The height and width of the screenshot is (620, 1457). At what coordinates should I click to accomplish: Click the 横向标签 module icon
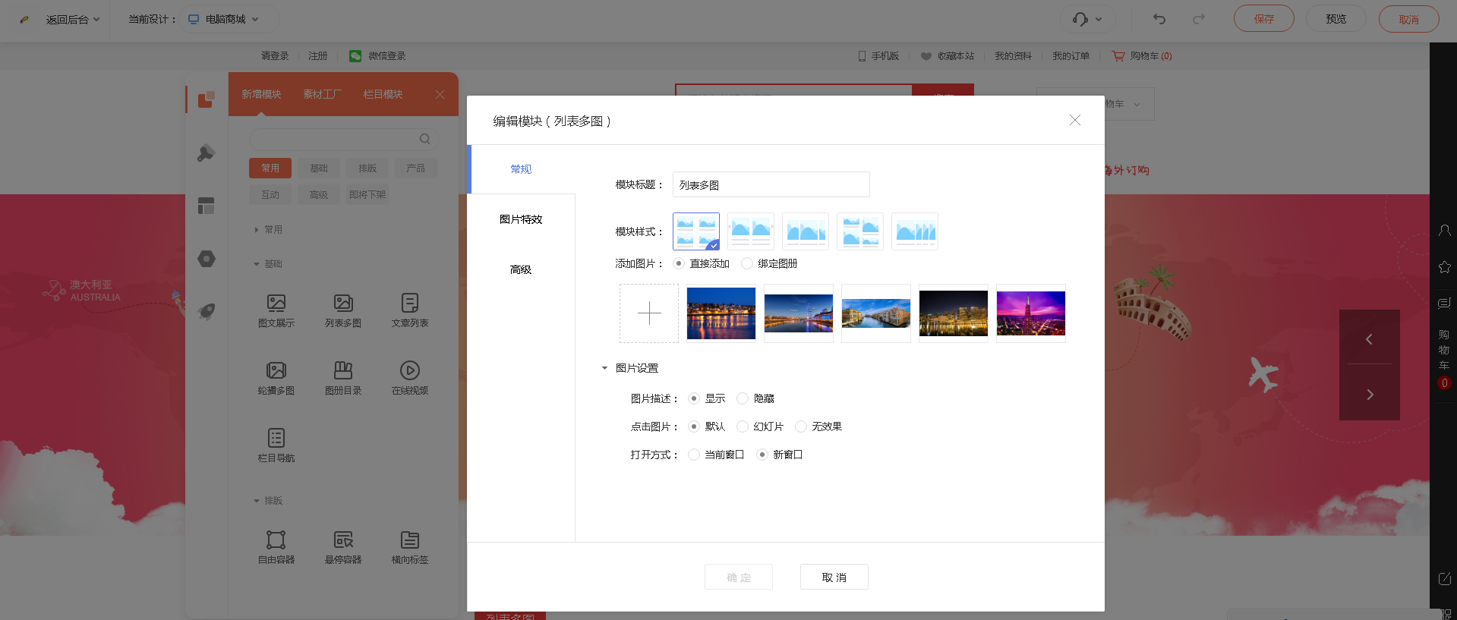[x=410, y=540]
